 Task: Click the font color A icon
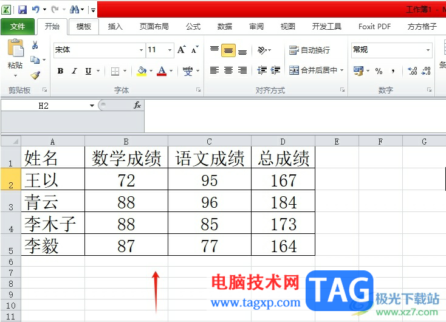pyautogui.click(x=162, y=71)
